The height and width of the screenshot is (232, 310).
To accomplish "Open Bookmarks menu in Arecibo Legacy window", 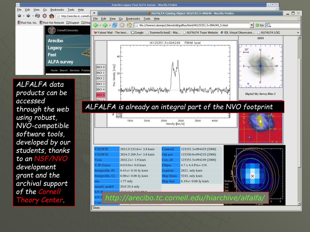I will (57, 10).
